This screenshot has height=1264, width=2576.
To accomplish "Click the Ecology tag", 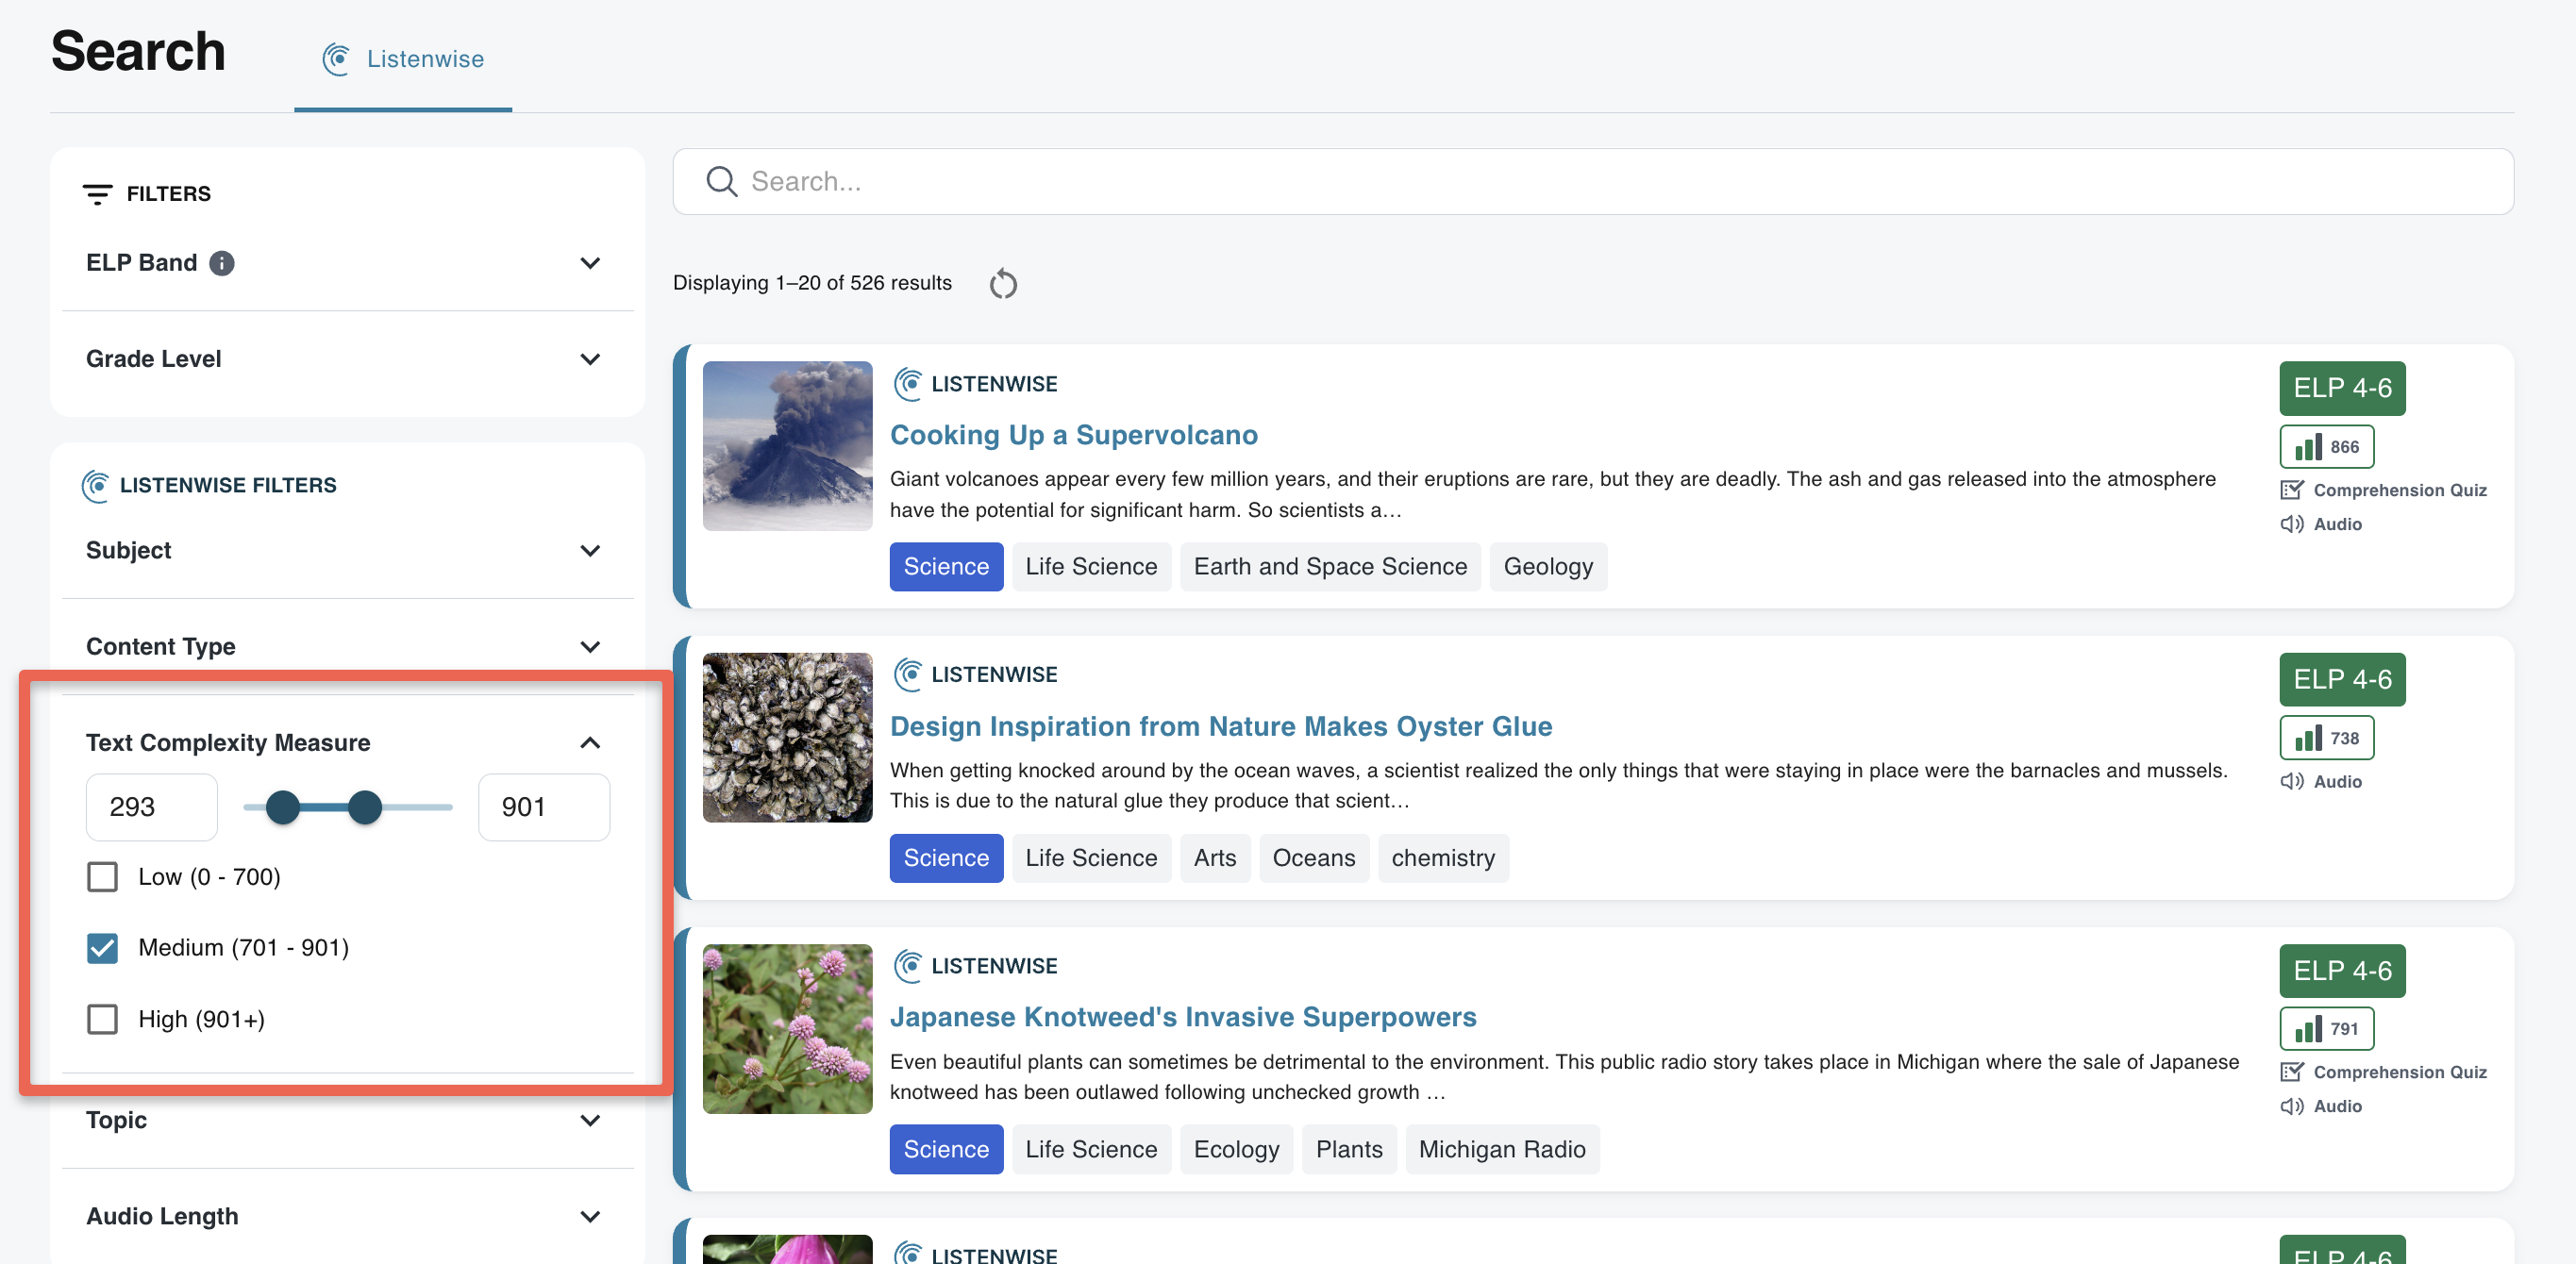I will (1236, 1150).
